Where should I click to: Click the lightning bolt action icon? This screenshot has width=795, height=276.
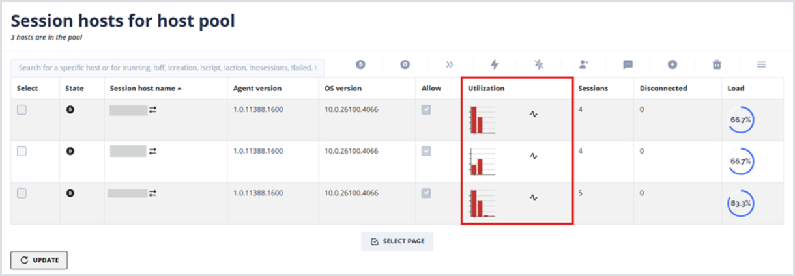(494, 64)
